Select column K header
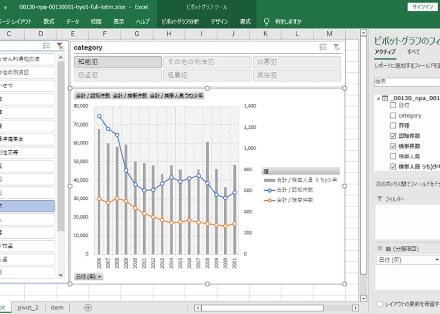The image size is (440, 314). (x=265, y=34)
